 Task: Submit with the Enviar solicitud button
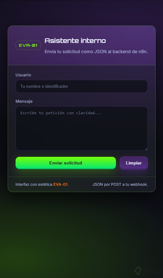click(66, 163)
